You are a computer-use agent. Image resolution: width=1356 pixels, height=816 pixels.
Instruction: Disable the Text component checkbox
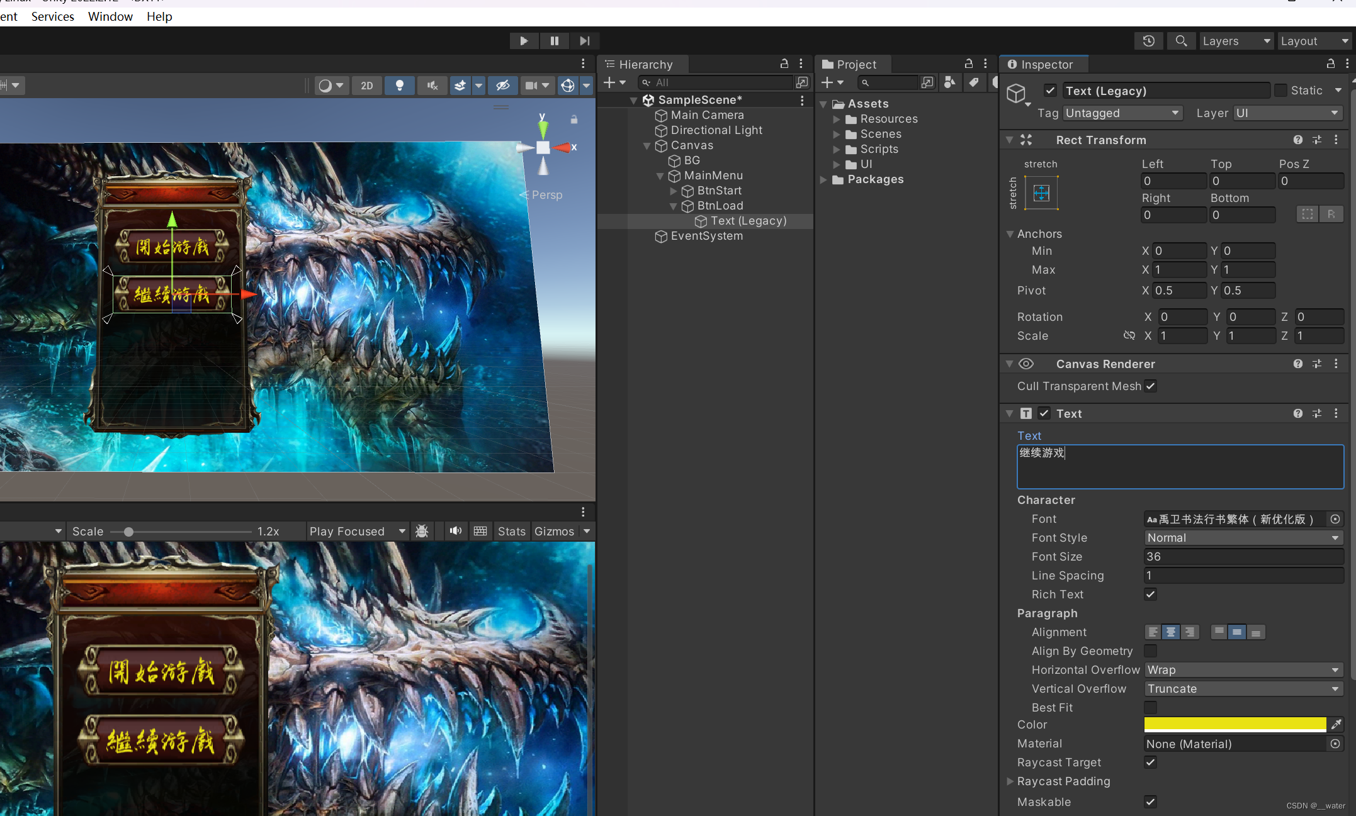(x=1044, y=413)
